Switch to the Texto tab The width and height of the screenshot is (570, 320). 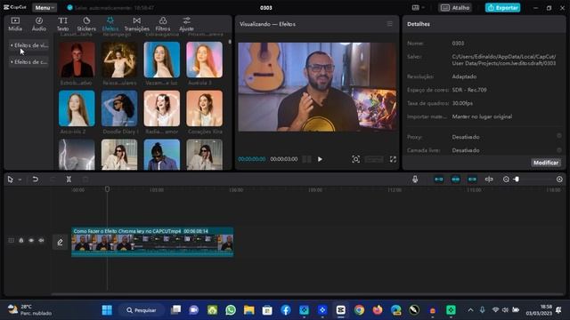(62, 24)
